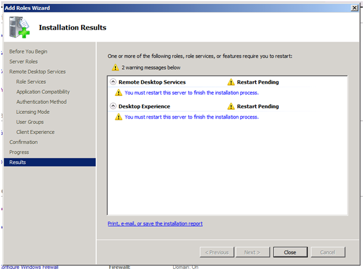Viewport: 364px width, 270px height.
Task: Click warning icon beside '2 warning messages below'
Action: pos(115,68)
